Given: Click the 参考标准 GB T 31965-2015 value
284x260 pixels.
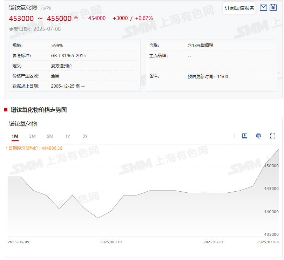Looking at the screenshot, I should (x=69, y=55).
